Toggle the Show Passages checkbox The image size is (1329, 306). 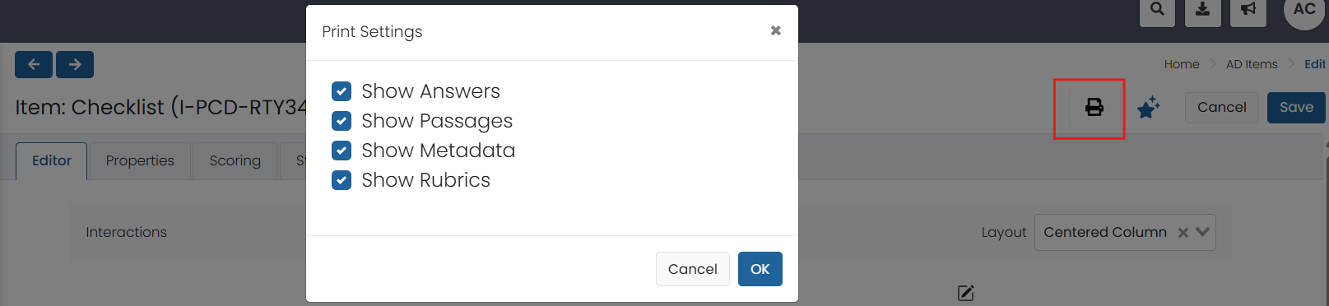(x=342, y=121)
